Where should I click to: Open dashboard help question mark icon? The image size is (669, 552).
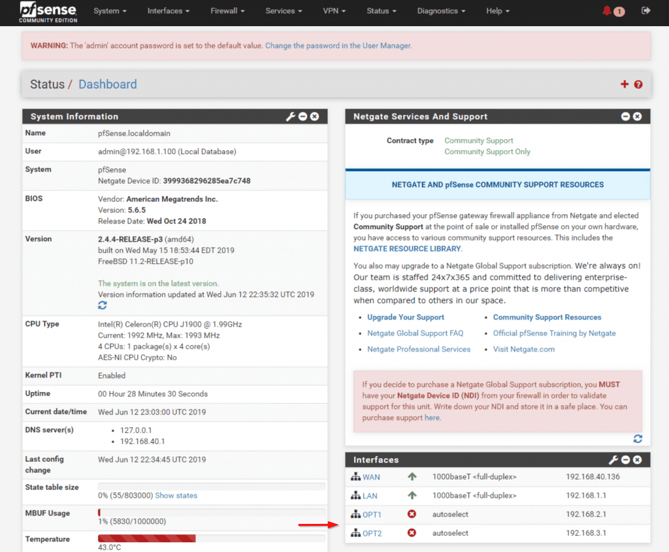coord(638,84)
